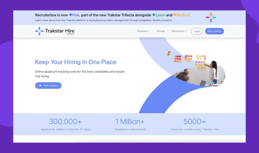Click the green star beside Learn
259x153 pixels.
(154, 15)
